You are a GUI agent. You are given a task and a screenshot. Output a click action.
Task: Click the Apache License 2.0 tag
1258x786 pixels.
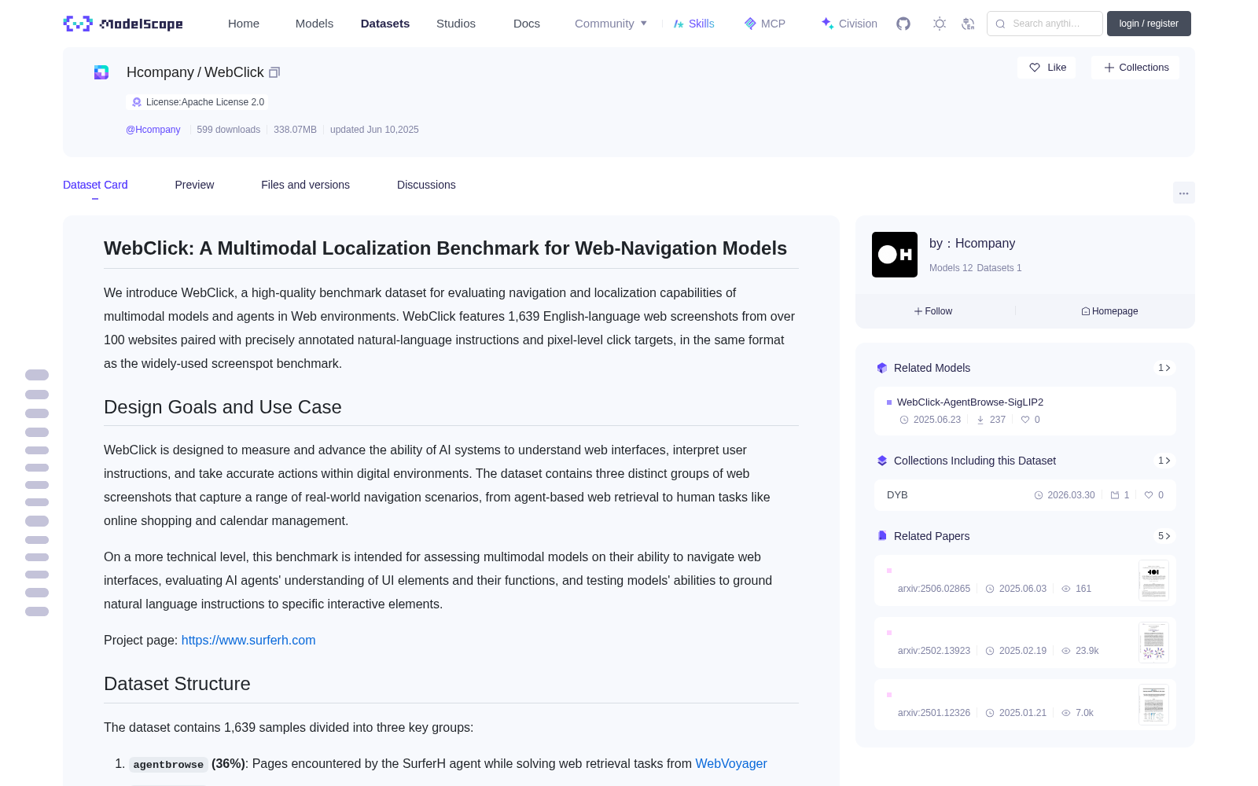point(197,102)
